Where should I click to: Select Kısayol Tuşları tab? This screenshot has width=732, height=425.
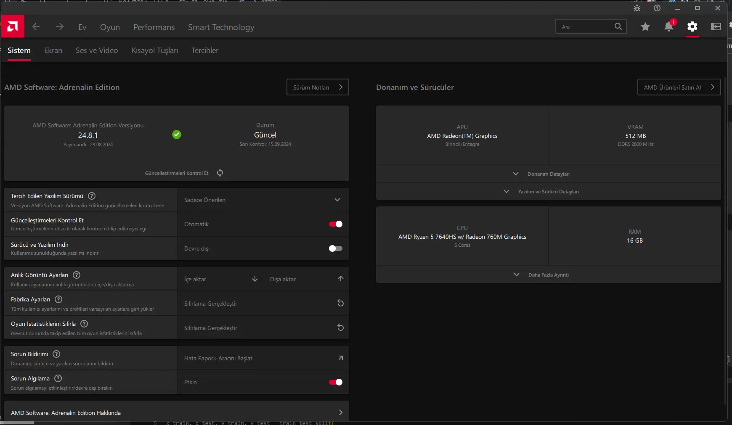[155, 50]
